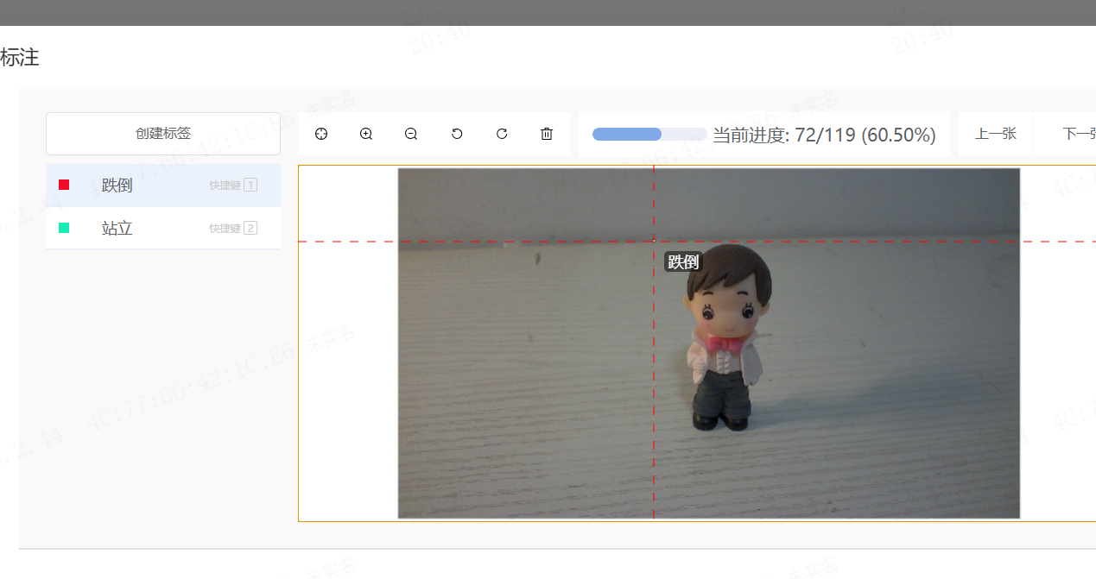Viewport: 1096px width, 579px height.
Task: Go to previous image with 上一张
Action: (x=995, y=134)
